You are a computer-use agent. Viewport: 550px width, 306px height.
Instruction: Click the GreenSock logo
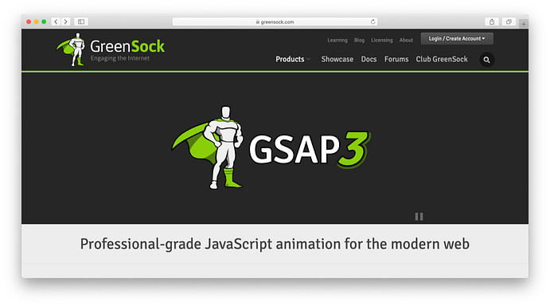[110, 49]
